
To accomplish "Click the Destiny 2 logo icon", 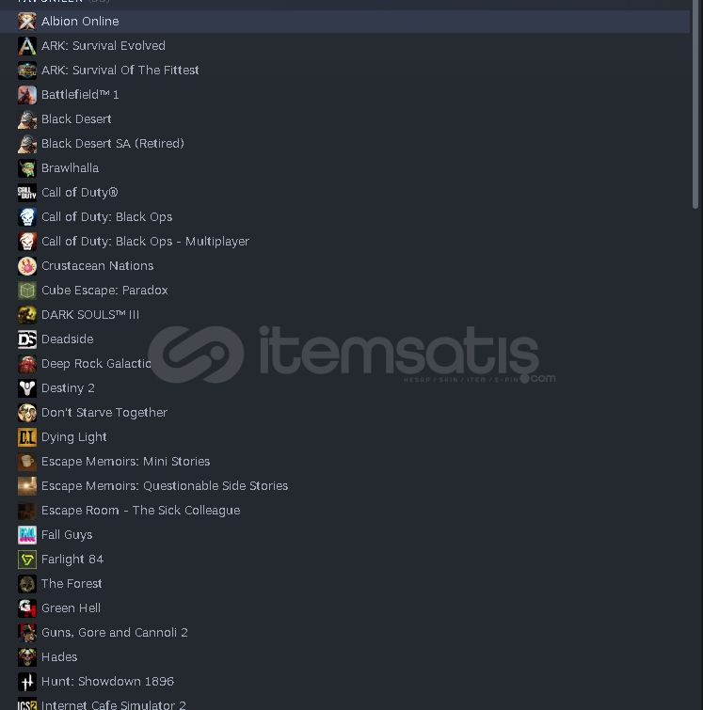I will pyautogui.click(x=27, y=388).
